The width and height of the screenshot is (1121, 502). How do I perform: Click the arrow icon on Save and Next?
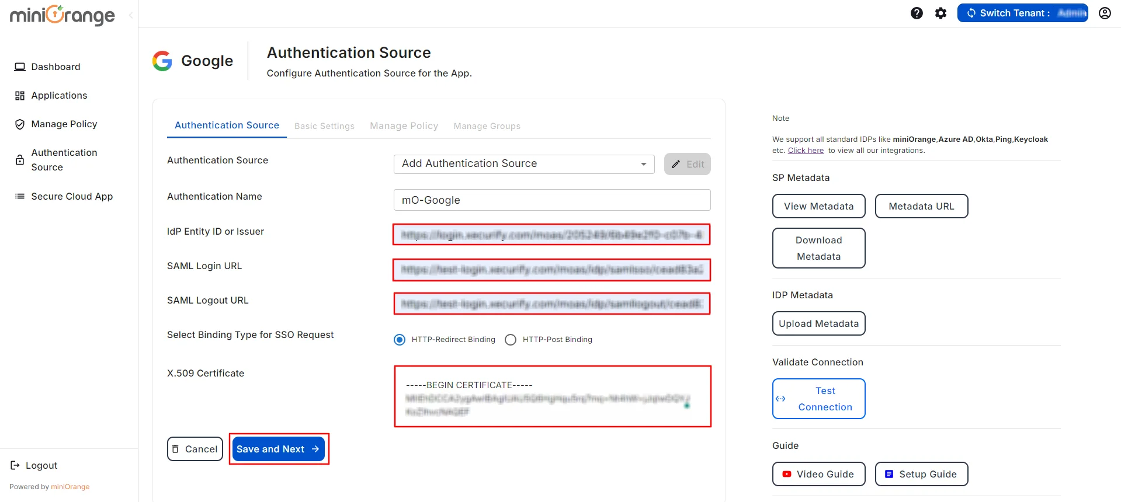315,449
